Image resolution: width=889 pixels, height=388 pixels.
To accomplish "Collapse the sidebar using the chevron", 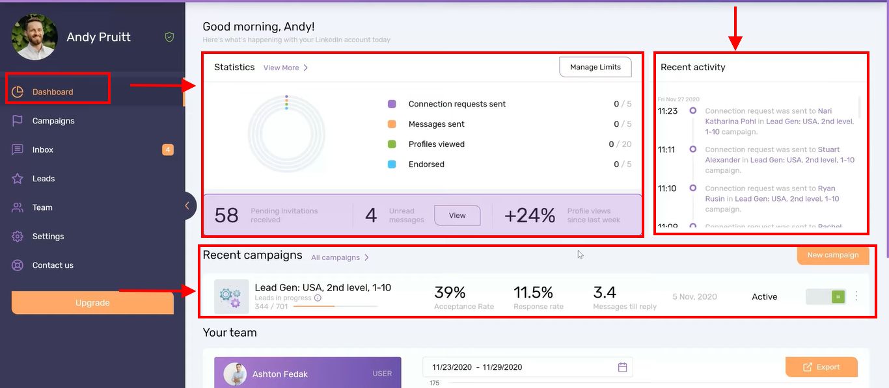I will tap(187, 205).
